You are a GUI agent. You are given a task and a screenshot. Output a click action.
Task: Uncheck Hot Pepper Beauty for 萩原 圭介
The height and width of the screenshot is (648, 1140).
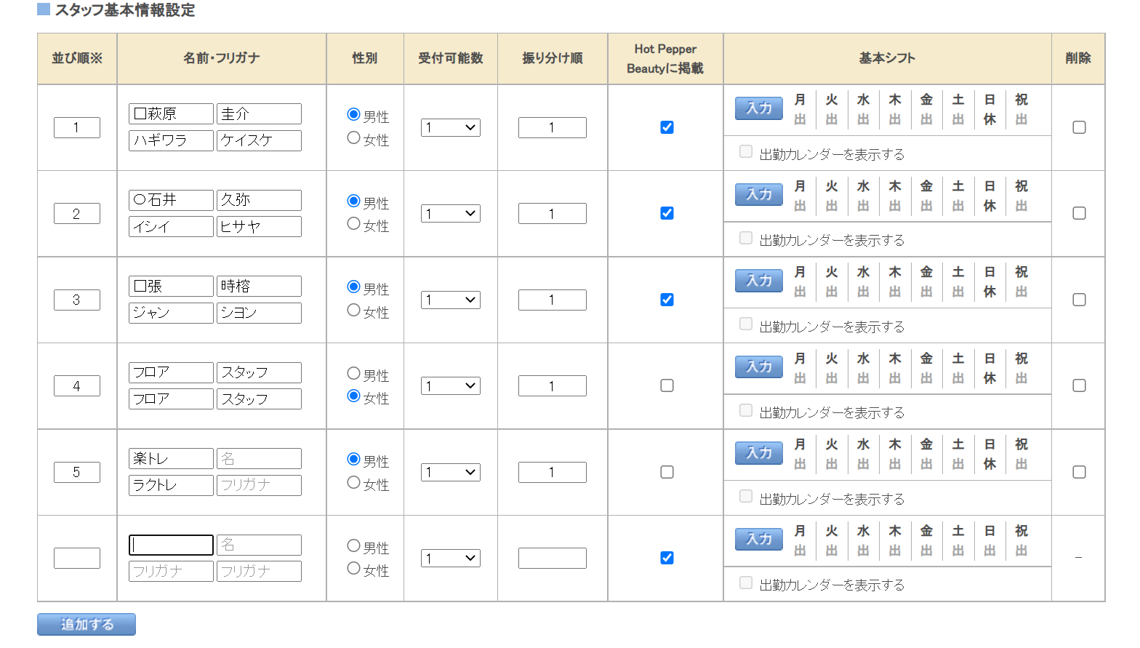pyautogui.click(x=667, y=127)
